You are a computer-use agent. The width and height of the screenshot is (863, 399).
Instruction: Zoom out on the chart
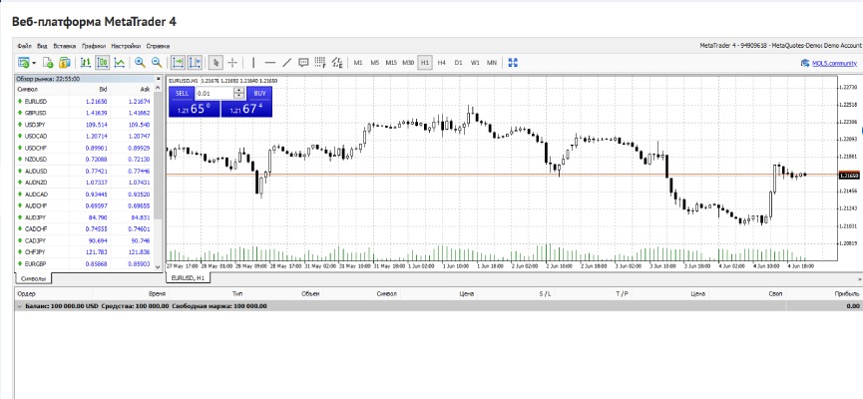[157, 63]
